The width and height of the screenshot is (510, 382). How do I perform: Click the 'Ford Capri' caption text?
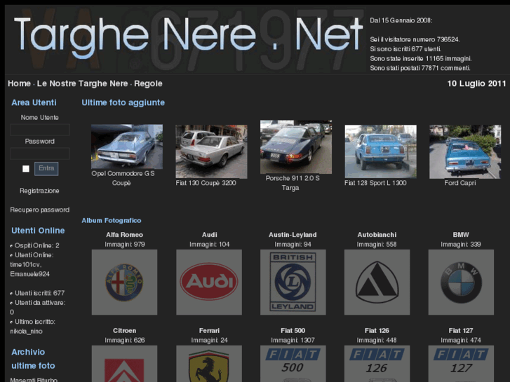tap(460, 183)
